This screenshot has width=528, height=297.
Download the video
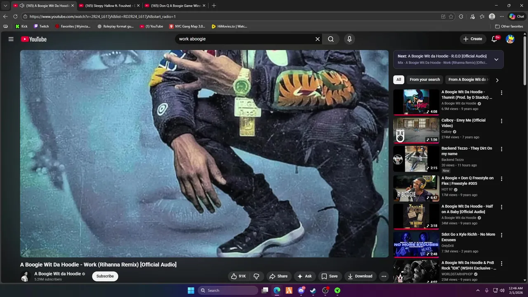point(360,276)
